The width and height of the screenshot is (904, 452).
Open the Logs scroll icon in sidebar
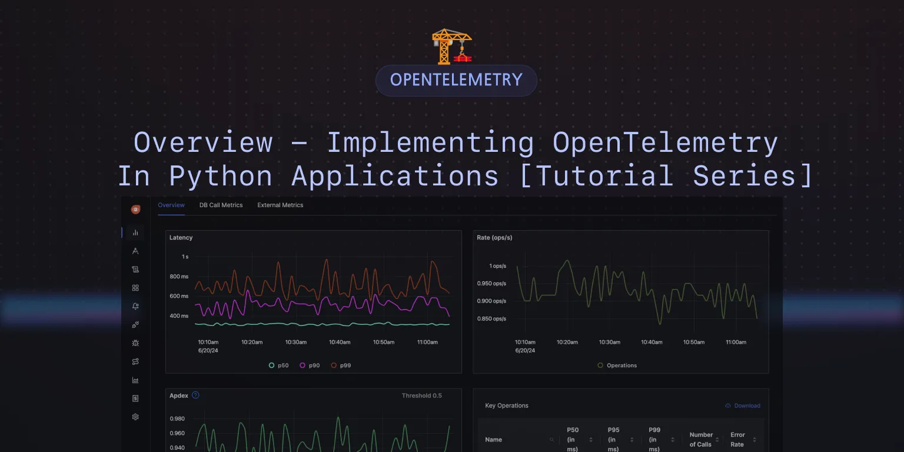pyautogui.click(x=135, y=270)
